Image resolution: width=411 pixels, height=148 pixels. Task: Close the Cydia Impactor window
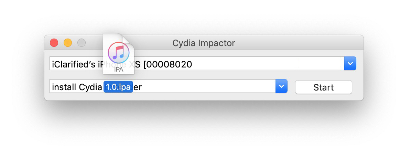coord(54,43)
